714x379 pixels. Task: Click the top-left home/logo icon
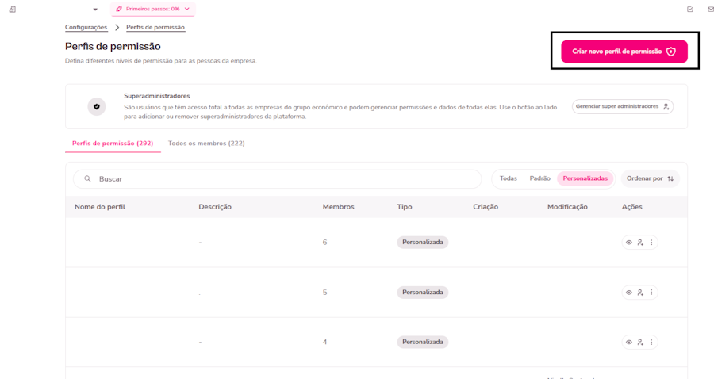tap(13, 10)
